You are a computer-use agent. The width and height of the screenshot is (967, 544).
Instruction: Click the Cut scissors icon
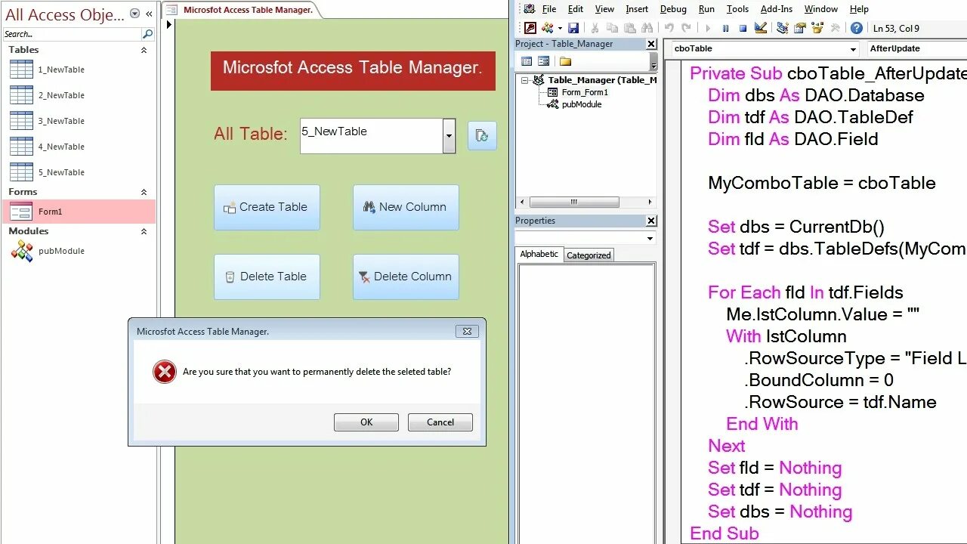tap(595, 28)
